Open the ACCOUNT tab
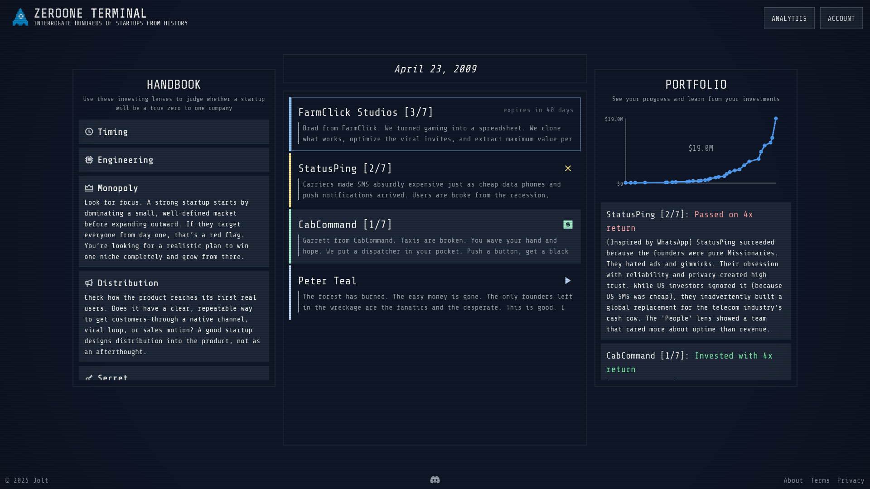870x489 pixels. click(841, 18)
